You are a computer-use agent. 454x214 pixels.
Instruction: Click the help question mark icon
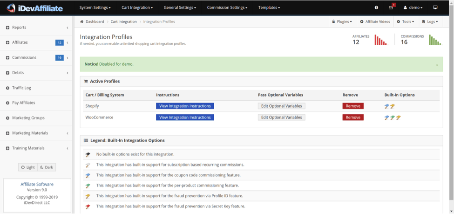coord(376,8)
